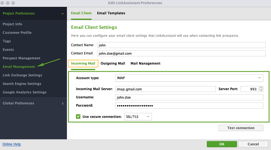Decrease Server Port with down arrow
The image size is (271, 150).
[261, 90]
